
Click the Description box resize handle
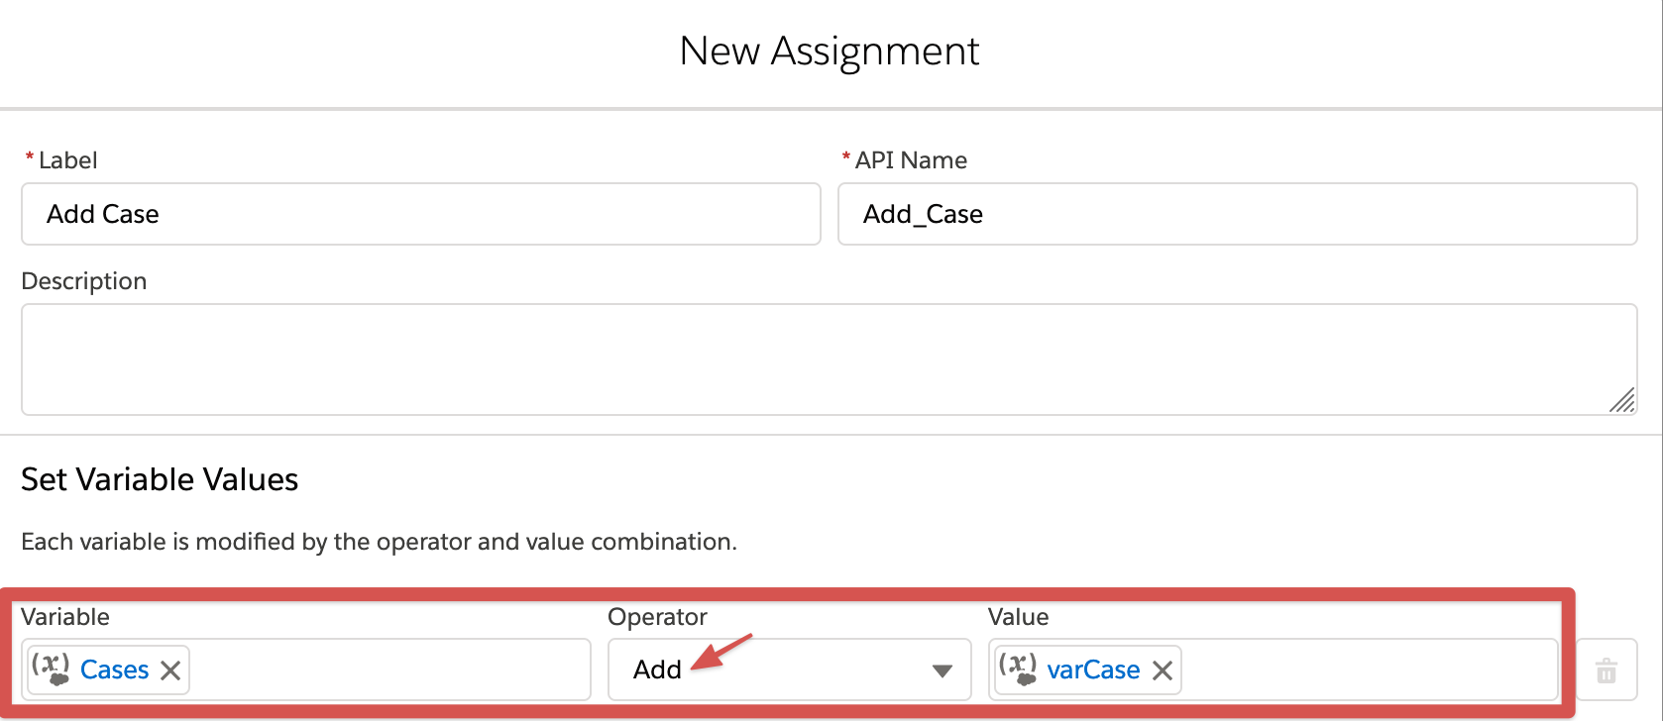[1621, 400]
